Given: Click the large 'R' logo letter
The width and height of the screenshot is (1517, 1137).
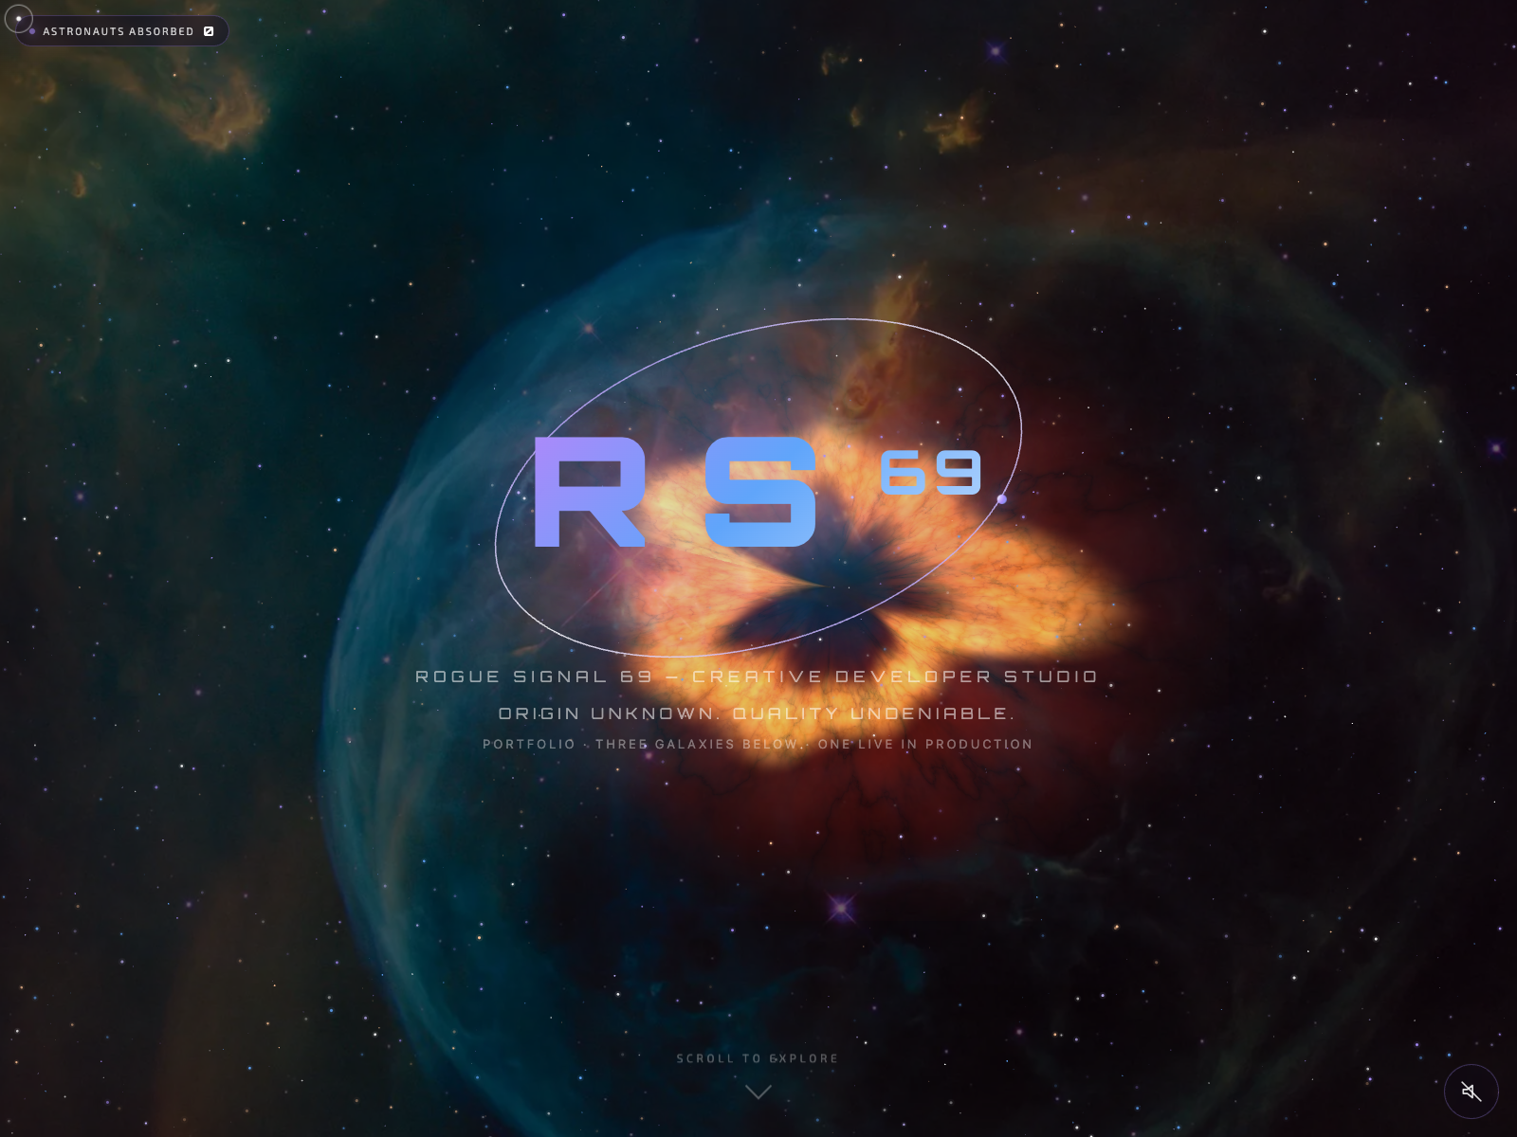Looking at the screenshot, I should point(589,493).
